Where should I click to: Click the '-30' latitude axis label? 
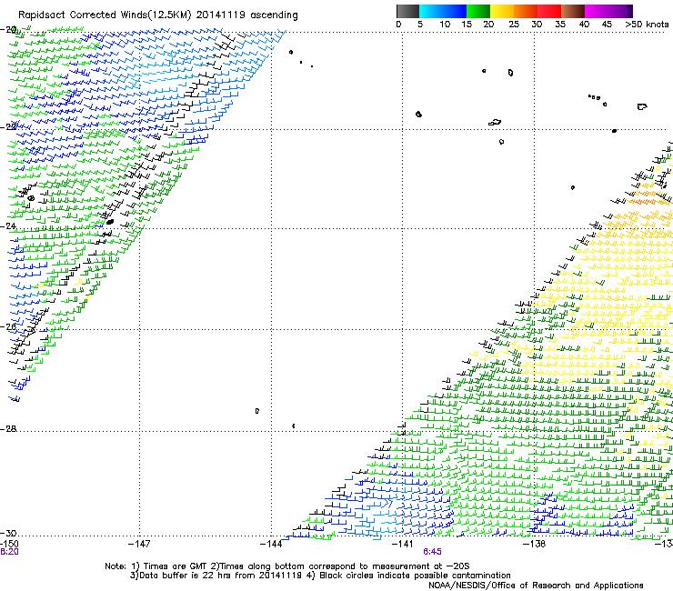tap(8, 533)
